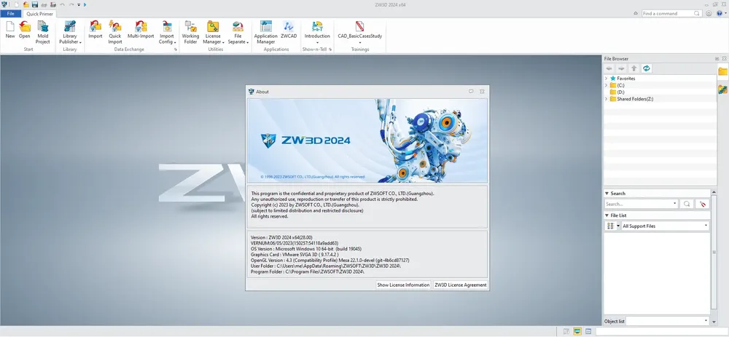The width and height of the screenshot is (729, 337).
Task: Close the About dialog
Action: coord(482,92)
